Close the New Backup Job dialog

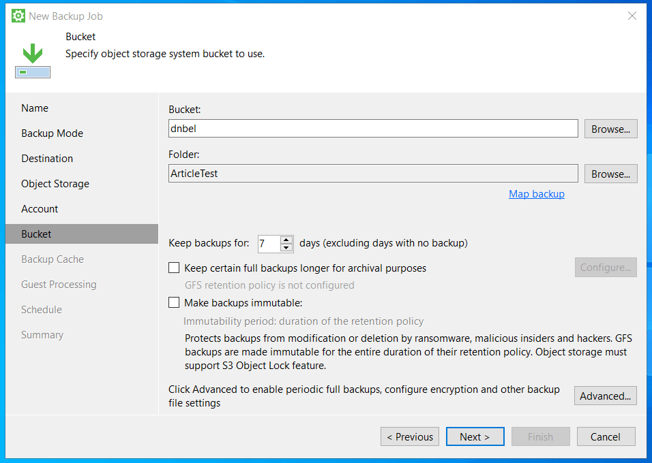coord(632,16)
